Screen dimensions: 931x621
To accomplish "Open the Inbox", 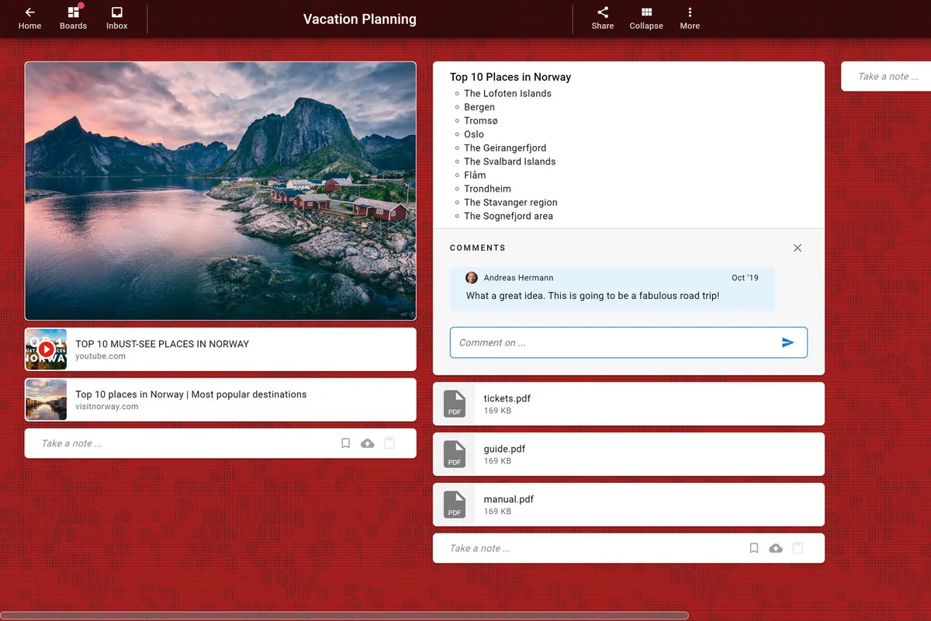I will tap(116, 18).
